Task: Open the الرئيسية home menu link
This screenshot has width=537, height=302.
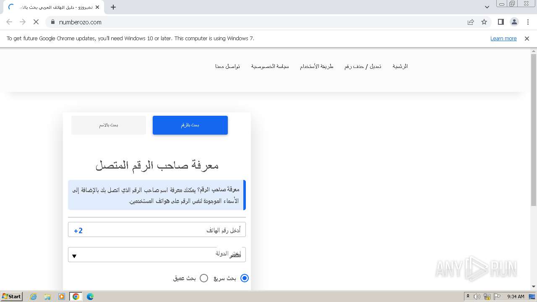Action: 400,66
